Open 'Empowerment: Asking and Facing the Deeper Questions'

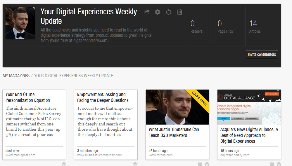coord(103,97)
